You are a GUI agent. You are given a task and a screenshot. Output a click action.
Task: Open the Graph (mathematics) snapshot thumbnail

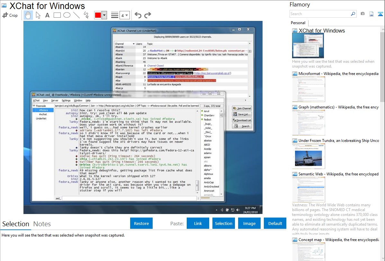pyautogui.click(x=309, y=123)
